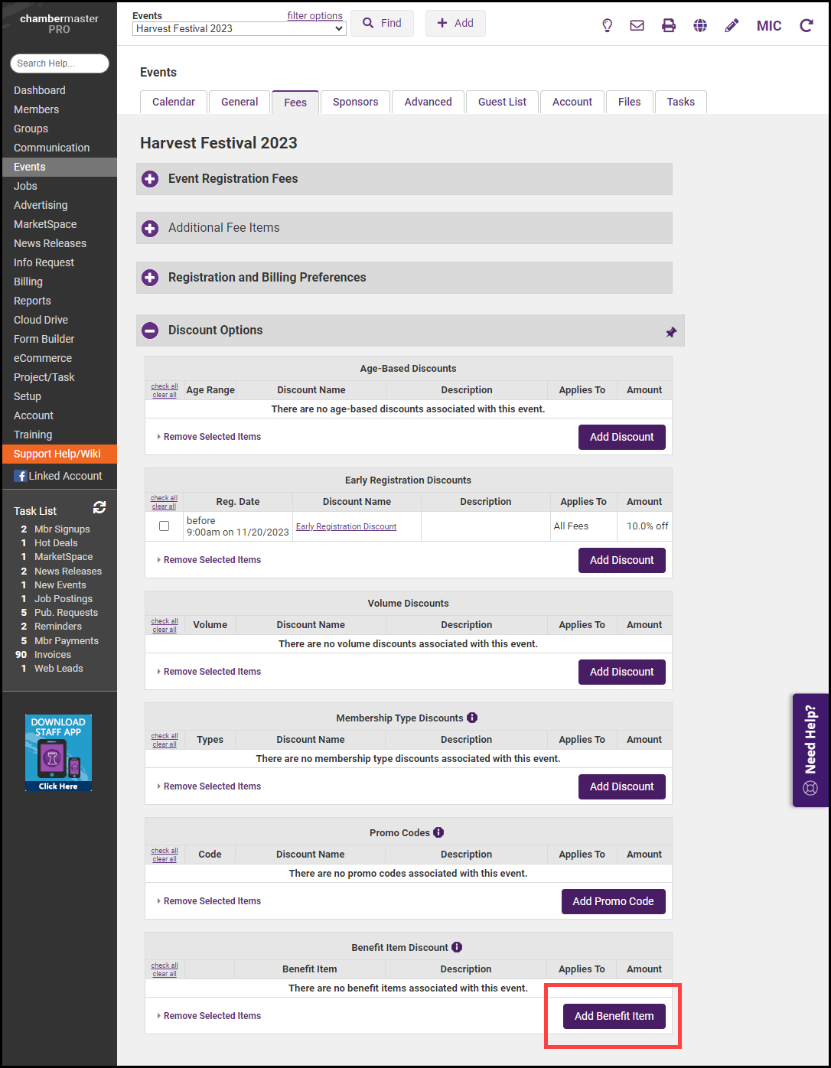Open the Guest List tab

tap(502, 102)
